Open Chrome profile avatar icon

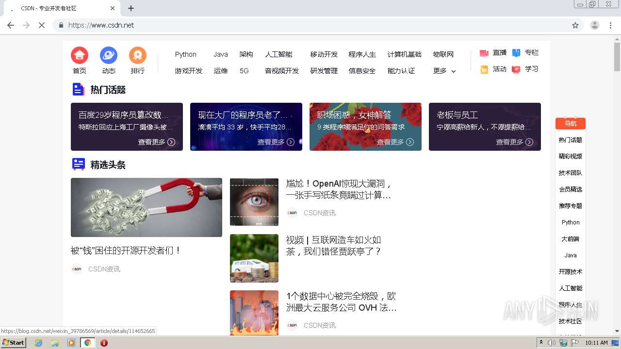pyautogui.click(x=595, y=25)
